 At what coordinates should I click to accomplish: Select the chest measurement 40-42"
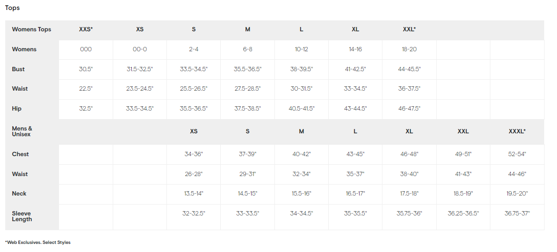(x=302, y=154)
